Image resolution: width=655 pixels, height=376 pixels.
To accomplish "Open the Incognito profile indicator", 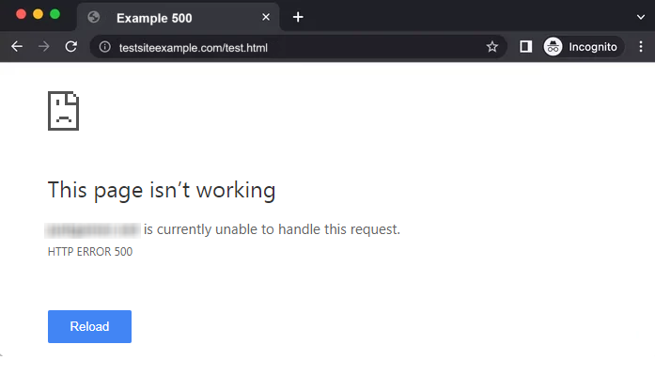I will [x=584, y=47].
